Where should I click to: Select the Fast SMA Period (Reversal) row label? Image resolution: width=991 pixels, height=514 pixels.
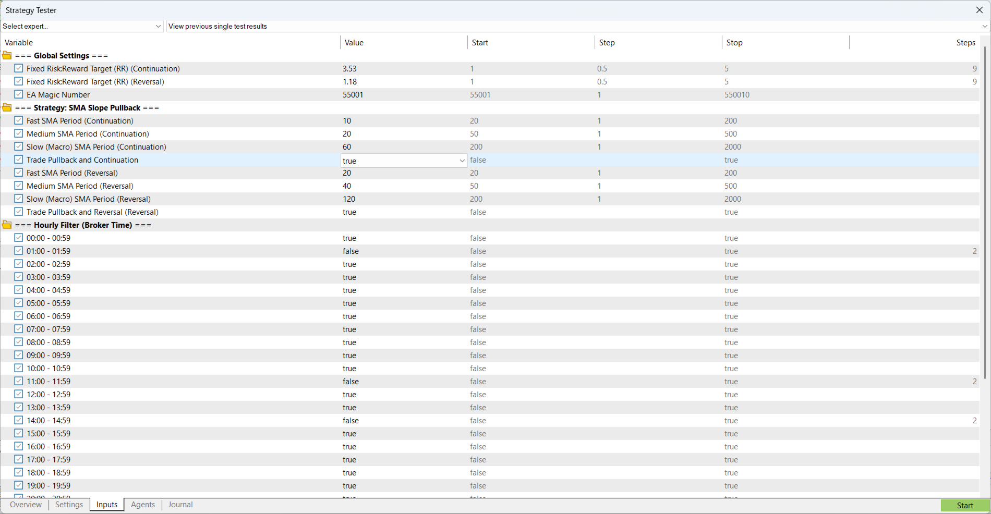point(72,173)
